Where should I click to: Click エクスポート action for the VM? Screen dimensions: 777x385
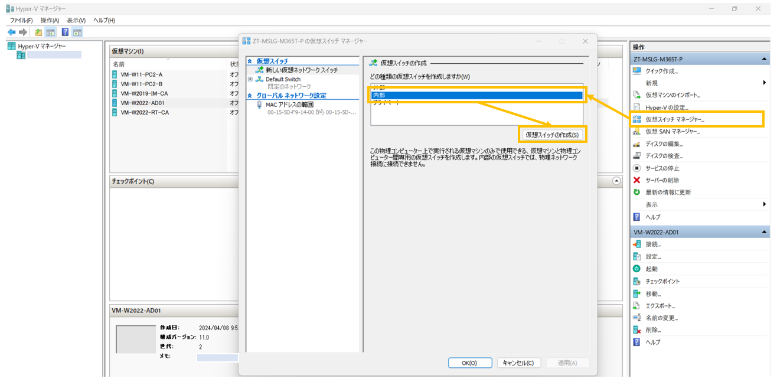[660, 306]
